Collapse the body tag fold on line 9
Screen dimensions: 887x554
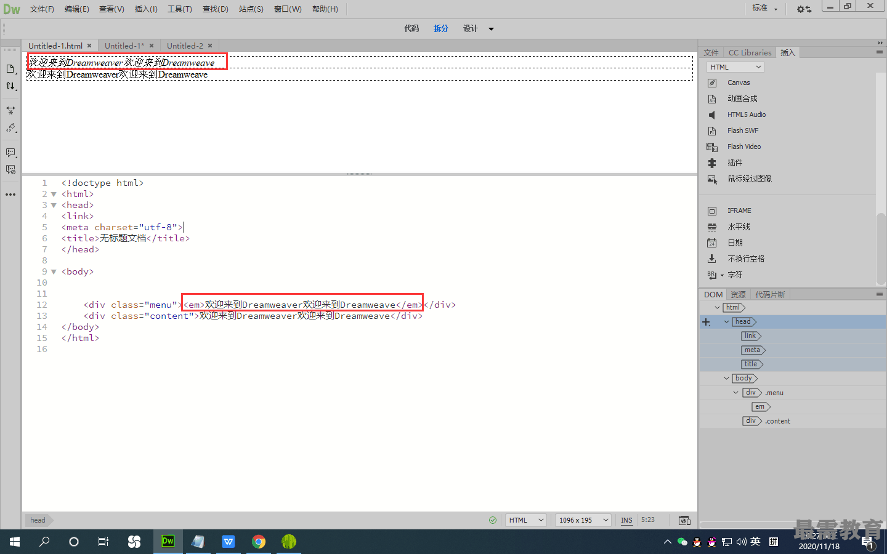pos(54,272)
